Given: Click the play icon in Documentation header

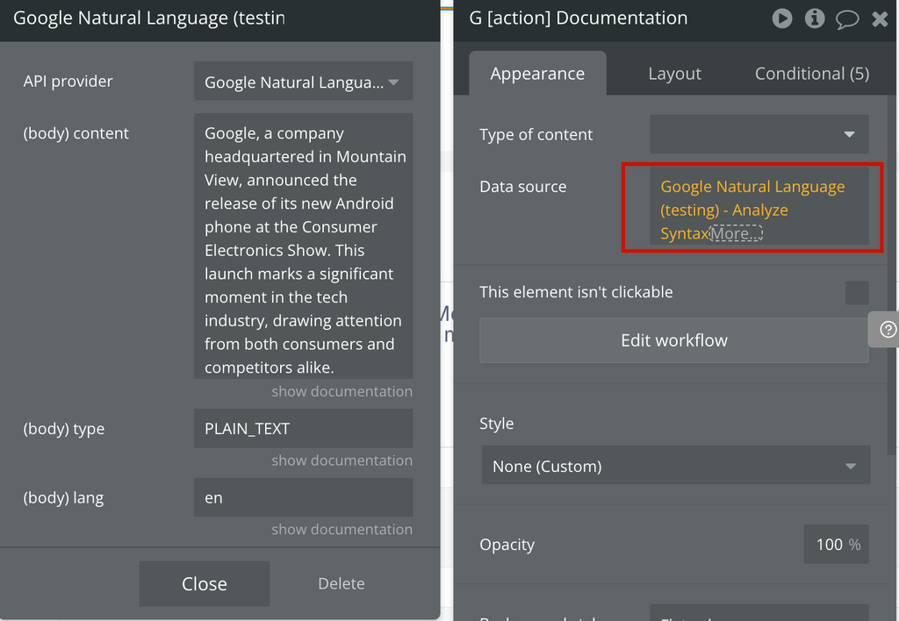Looking at the screenshot, I should coord(782,18).
